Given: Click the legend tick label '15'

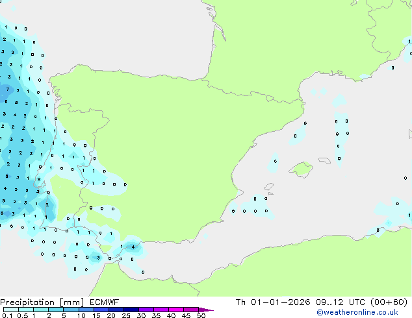Looking at the screenshot, I should (96, 315).
